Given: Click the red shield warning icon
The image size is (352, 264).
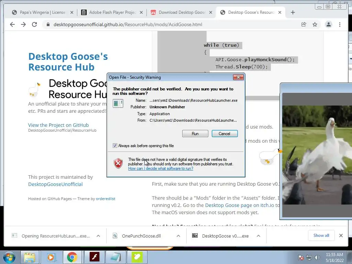Looking at the screenshot, I should pos(118,163).
